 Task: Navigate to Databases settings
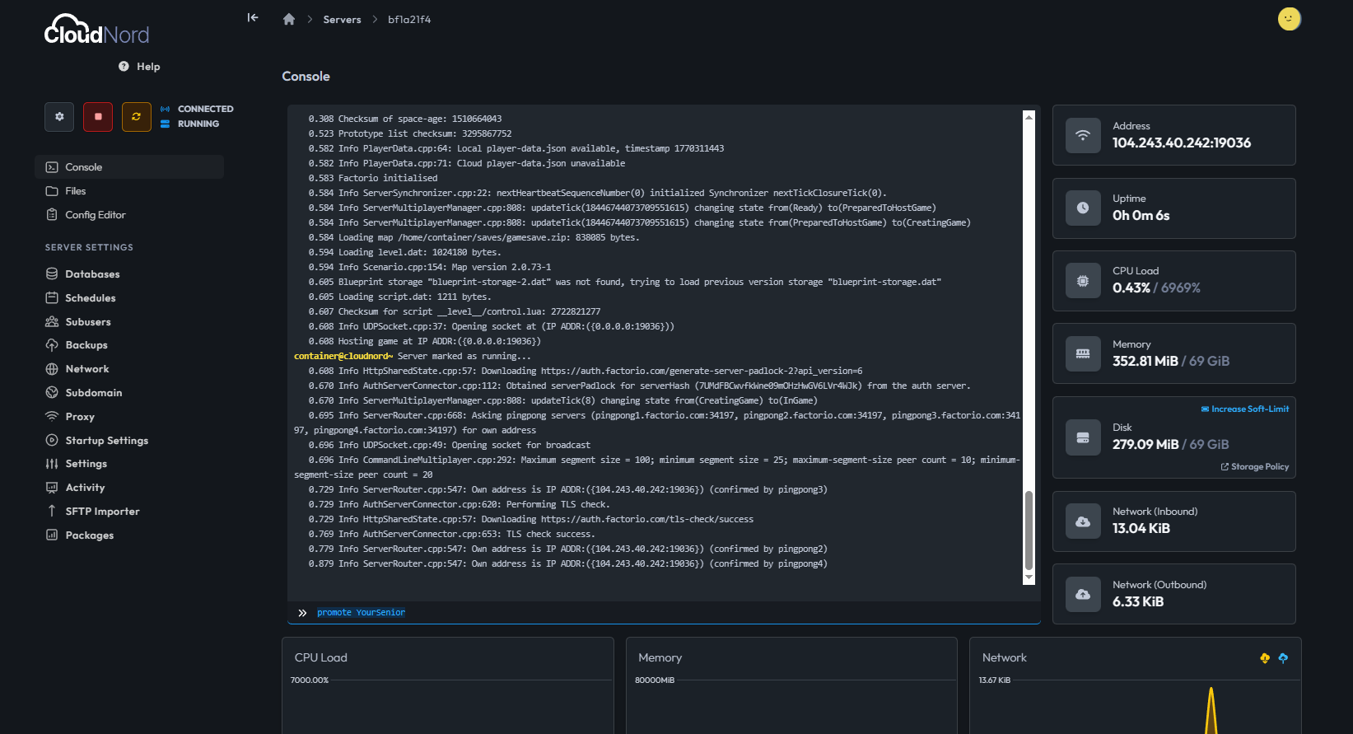click(x=92, y=274)
